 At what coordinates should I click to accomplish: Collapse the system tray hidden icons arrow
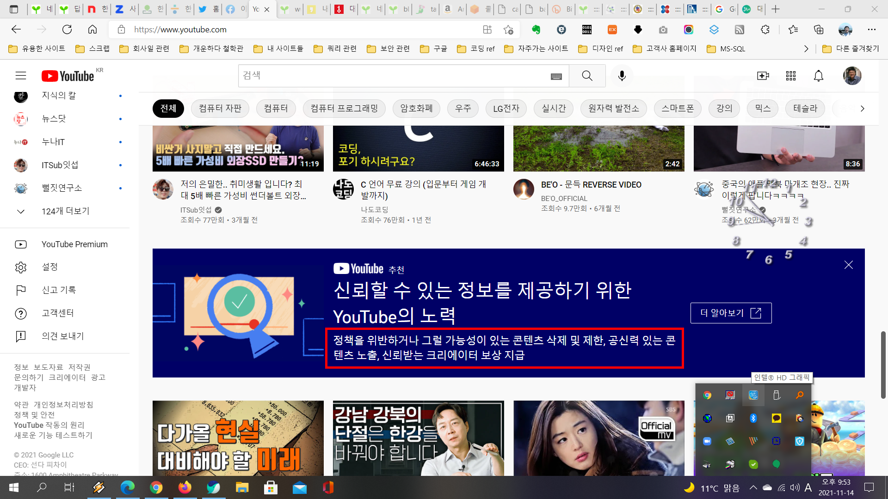point(753,487)
